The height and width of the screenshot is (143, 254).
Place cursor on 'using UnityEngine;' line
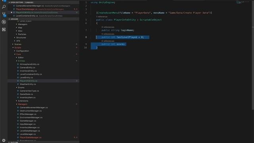103,2
